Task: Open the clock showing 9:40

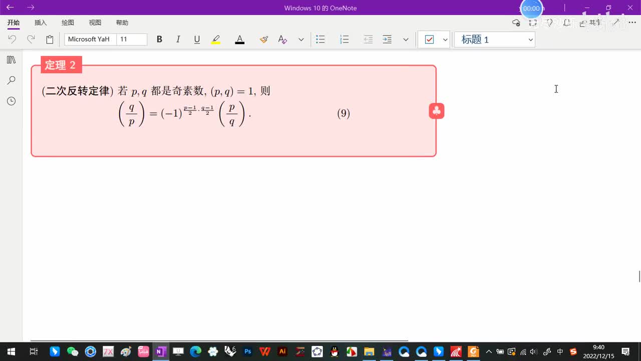Action: pyautogui.click(x=598, y=351)
